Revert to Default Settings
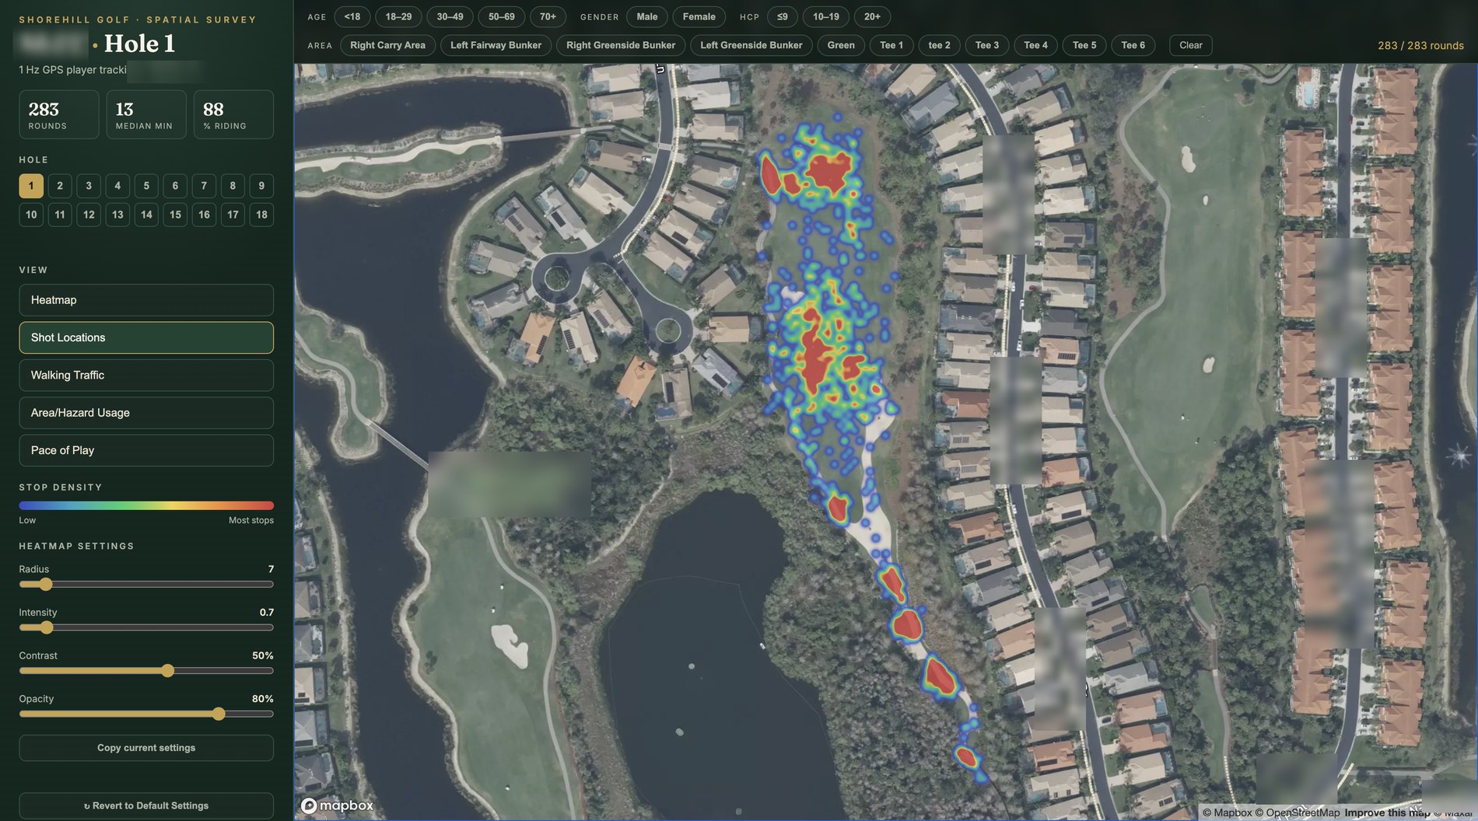The width and height of the screenshot is (1478, 821). coord(146,805)
